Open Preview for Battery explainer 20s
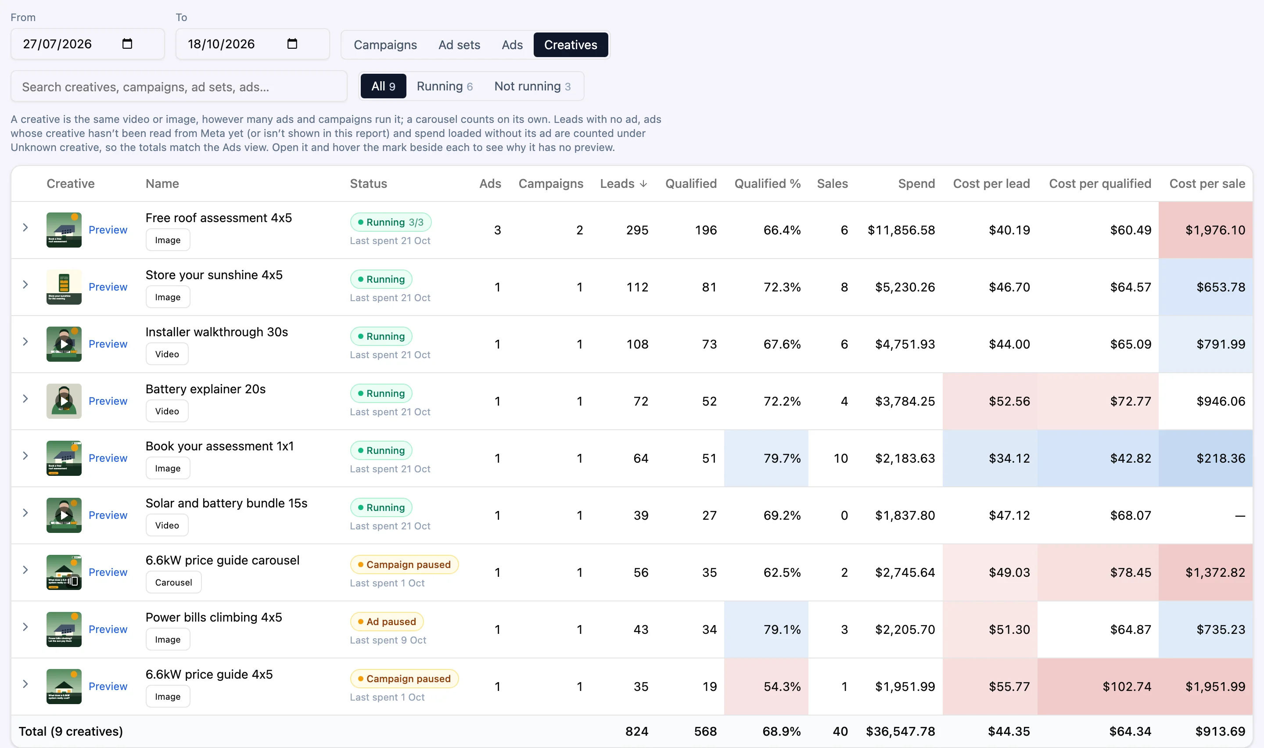 point(108,401)
